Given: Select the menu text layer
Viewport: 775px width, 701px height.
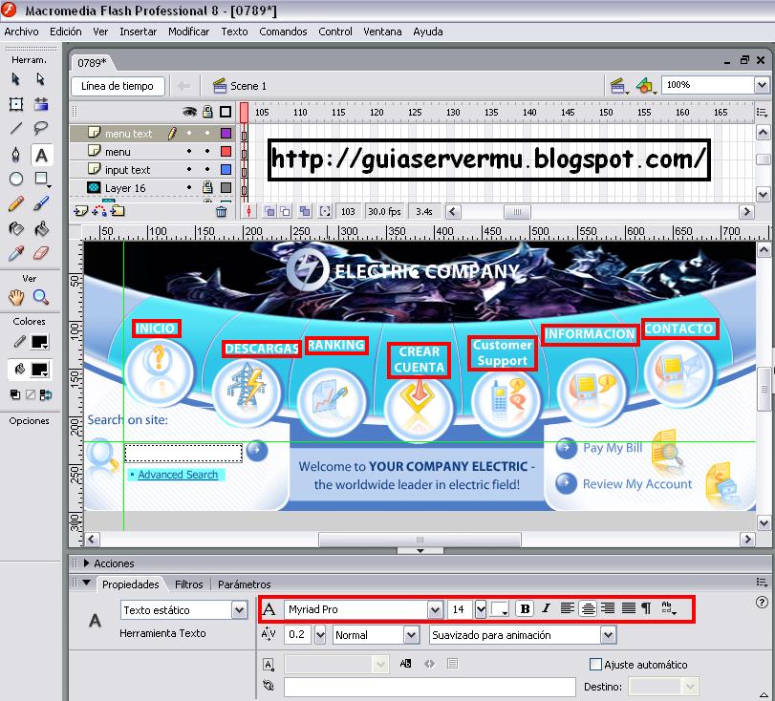Looking at the screenshot, I should pyautogui.click(x=128, y=134).
